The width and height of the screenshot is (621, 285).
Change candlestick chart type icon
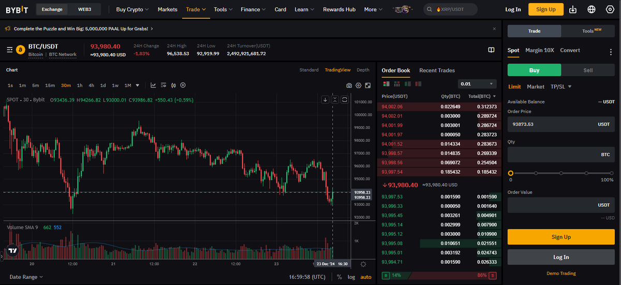click(173, 85)
